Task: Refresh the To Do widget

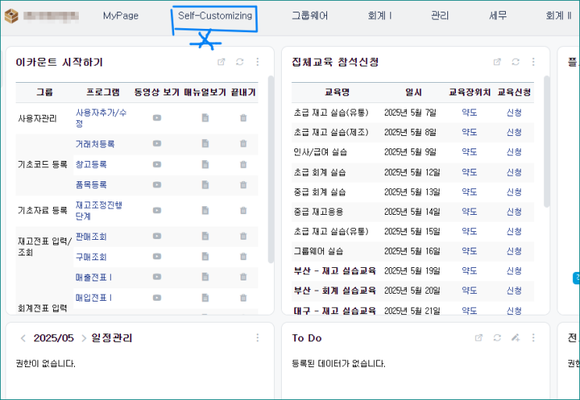Action: pyautogui.click(x=497, y=337)
